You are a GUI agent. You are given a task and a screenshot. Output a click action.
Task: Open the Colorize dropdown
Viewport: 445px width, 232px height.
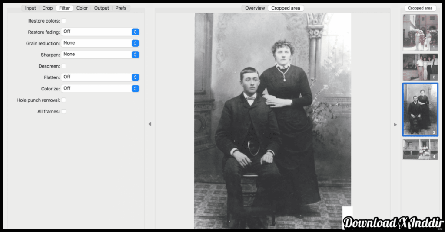[100, 88]
